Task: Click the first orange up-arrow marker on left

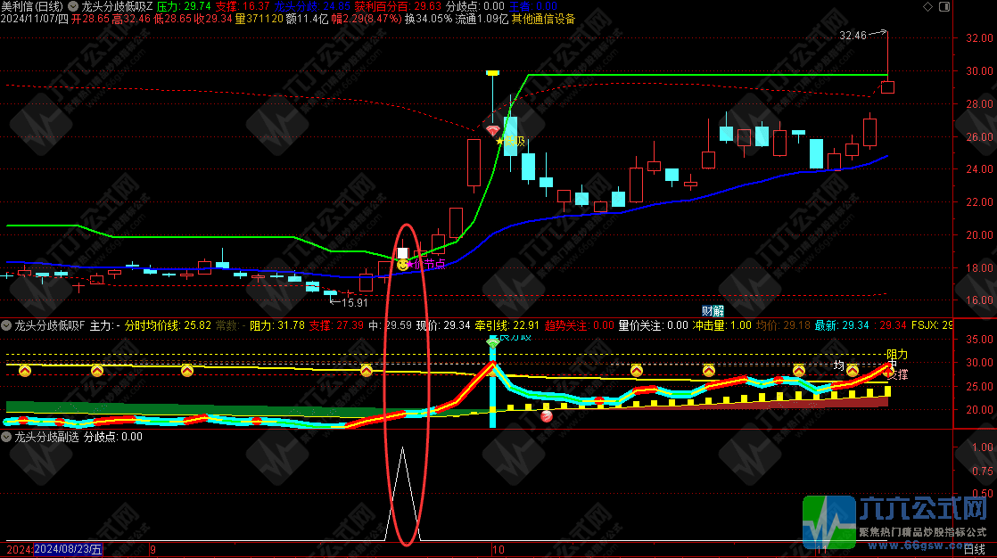Action: [26, 370]
